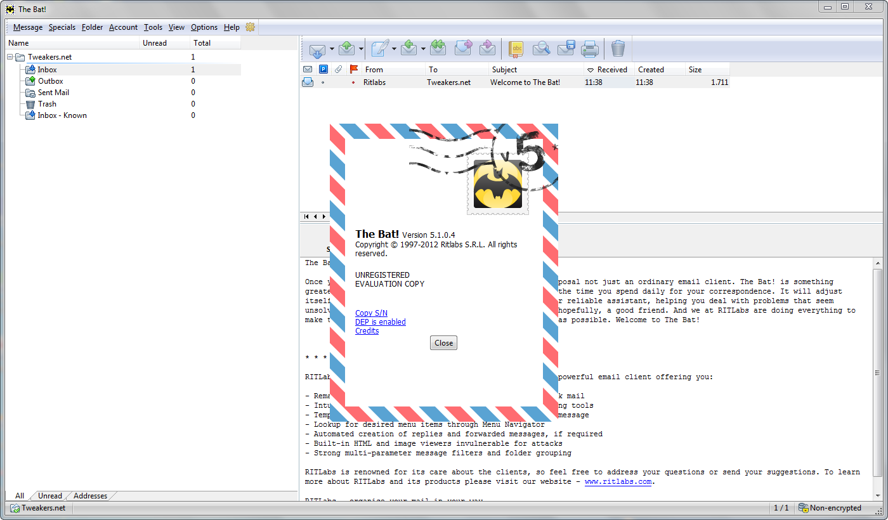Toggle the parked dot on the Ritlabs message
Screen dimensions: 888x520
point(323,82)
